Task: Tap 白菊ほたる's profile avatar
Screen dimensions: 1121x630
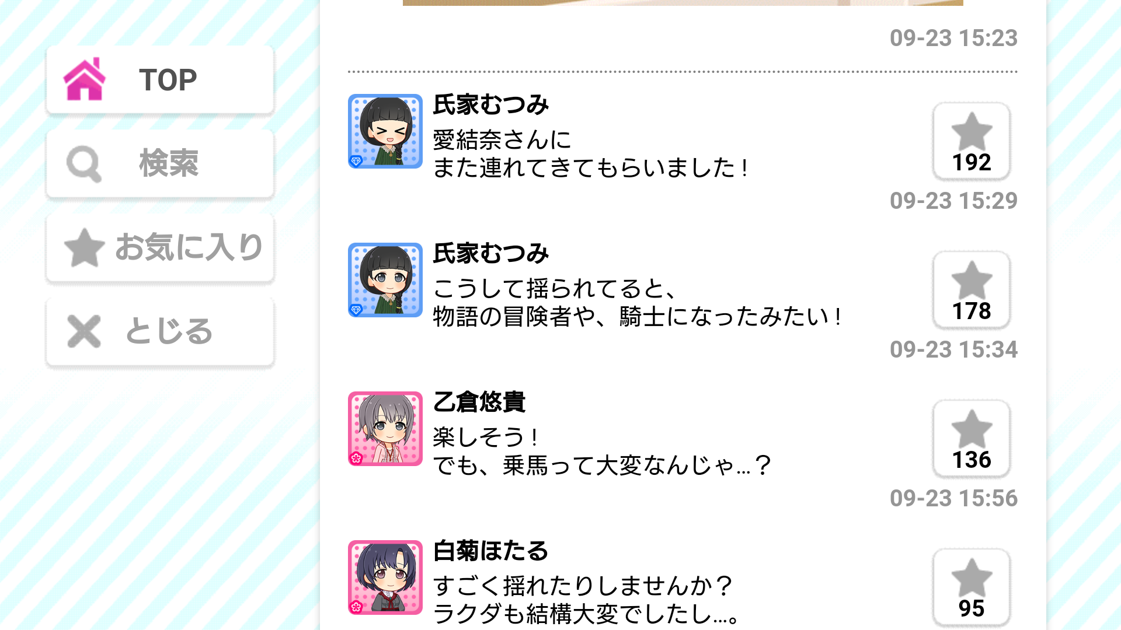Action: pos(385,577)
